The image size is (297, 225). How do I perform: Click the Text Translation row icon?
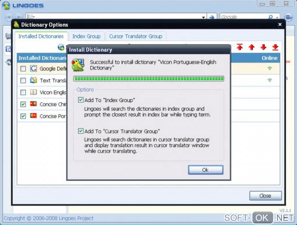click(33, 80)
